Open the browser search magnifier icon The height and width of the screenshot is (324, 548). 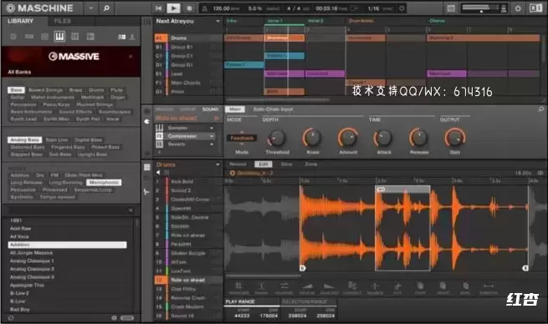pos(106,8)
